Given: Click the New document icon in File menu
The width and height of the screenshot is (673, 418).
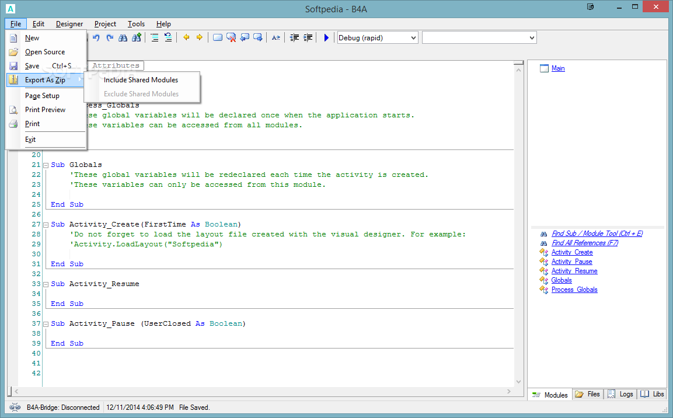Looking at the screenshot, I should [14, 38].
